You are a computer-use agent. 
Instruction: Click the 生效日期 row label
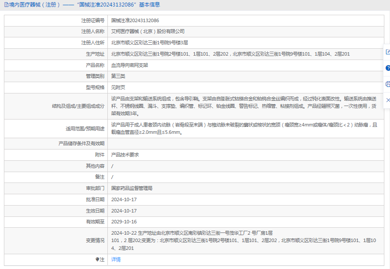(95, 211)
